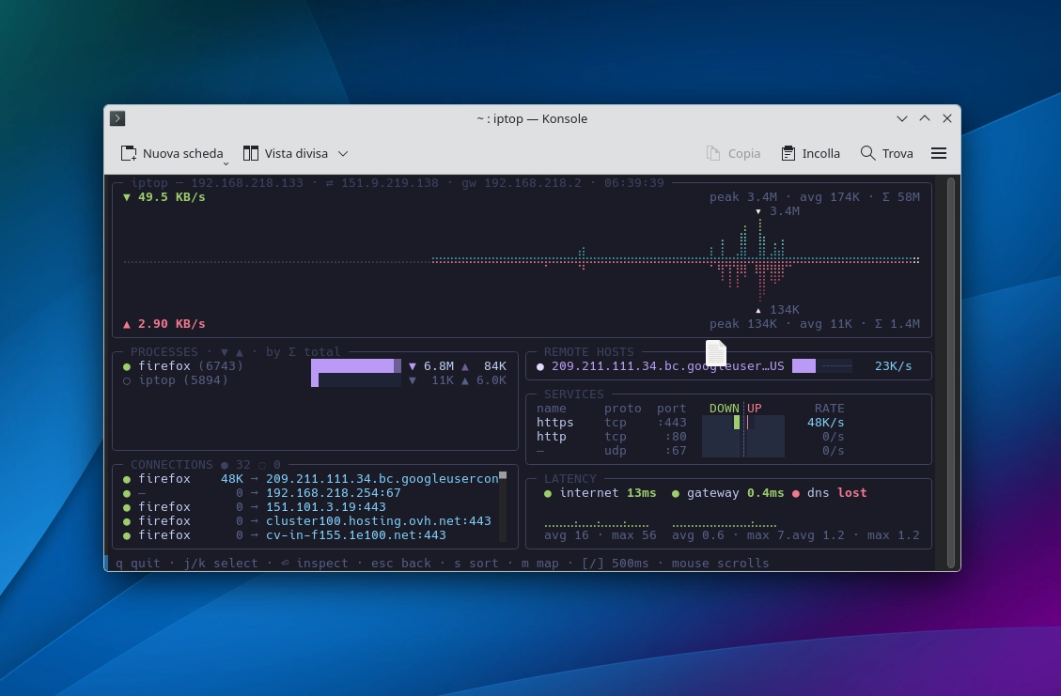Screen dimensions: 1061x696
Task: Click the firefox traffic usage bar
Action: [x=356, y=366]
